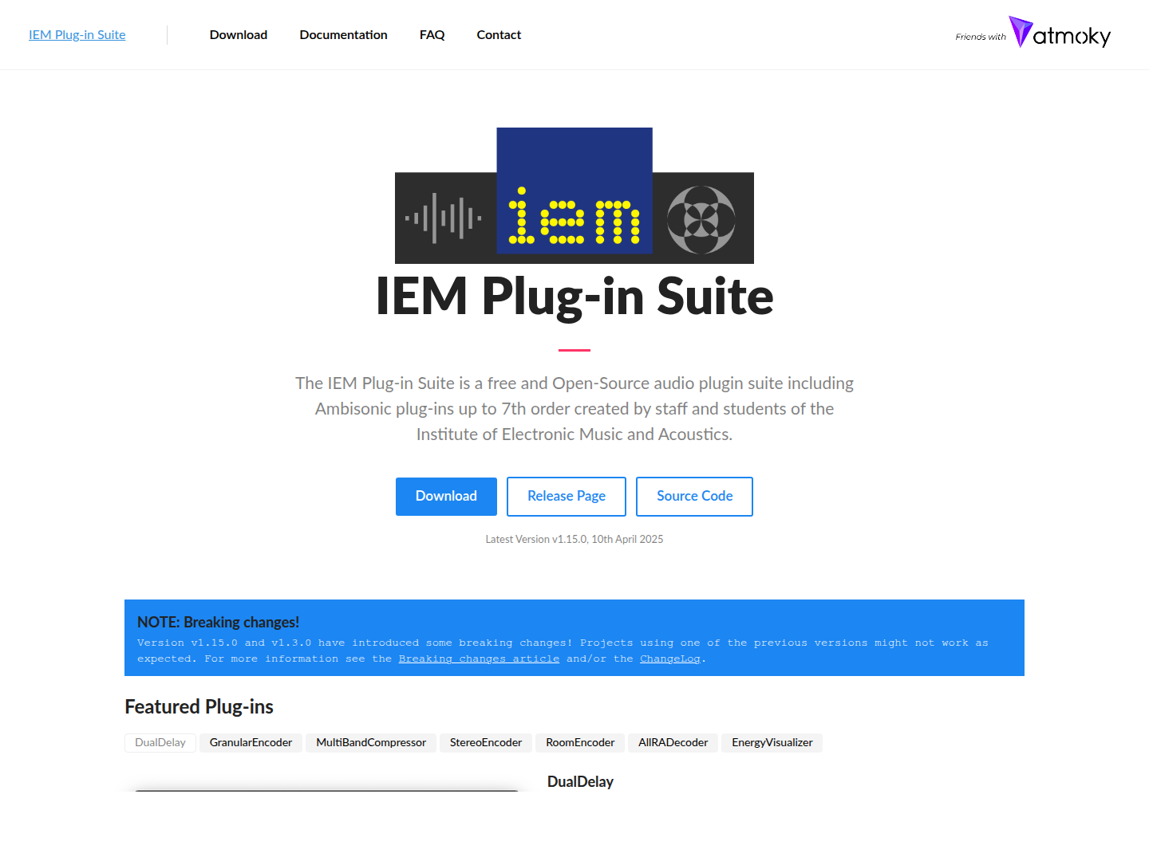Click the IEM Plug-in Suite banner logo image
This screenshot has width=1149, height=861.
click(x=574, y=195)
